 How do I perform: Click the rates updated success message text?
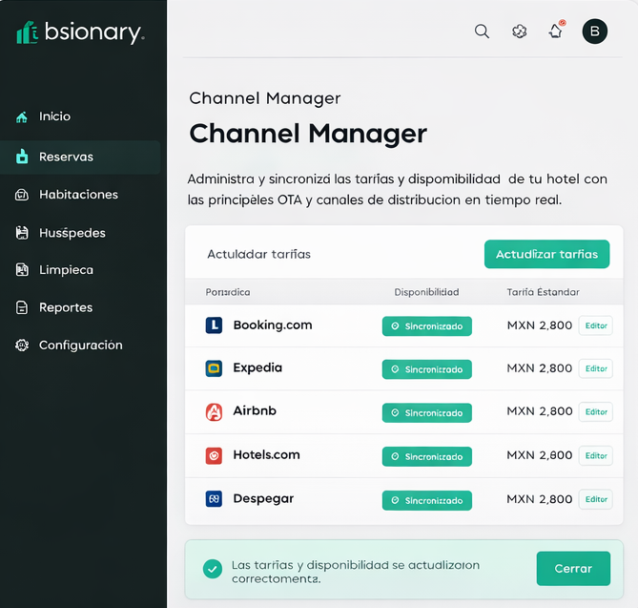tap(355, 572)
